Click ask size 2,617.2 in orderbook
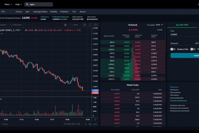Viewport: 199px width, 133px height. [154, 68]
